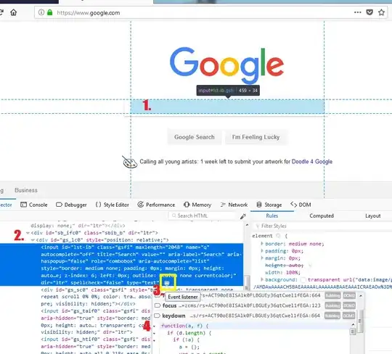Screen dimensions: 392x354
Task: Bookmark this page with the star icon
Action: [381, 12]
